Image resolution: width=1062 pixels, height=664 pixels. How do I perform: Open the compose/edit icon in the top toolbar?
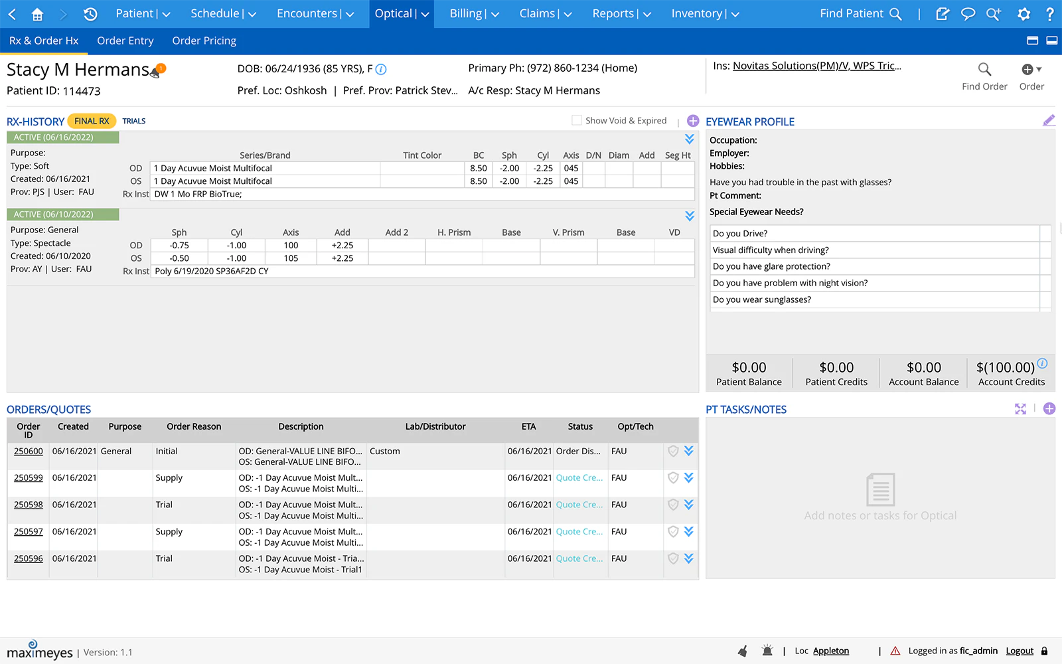[x=943, y=13]
